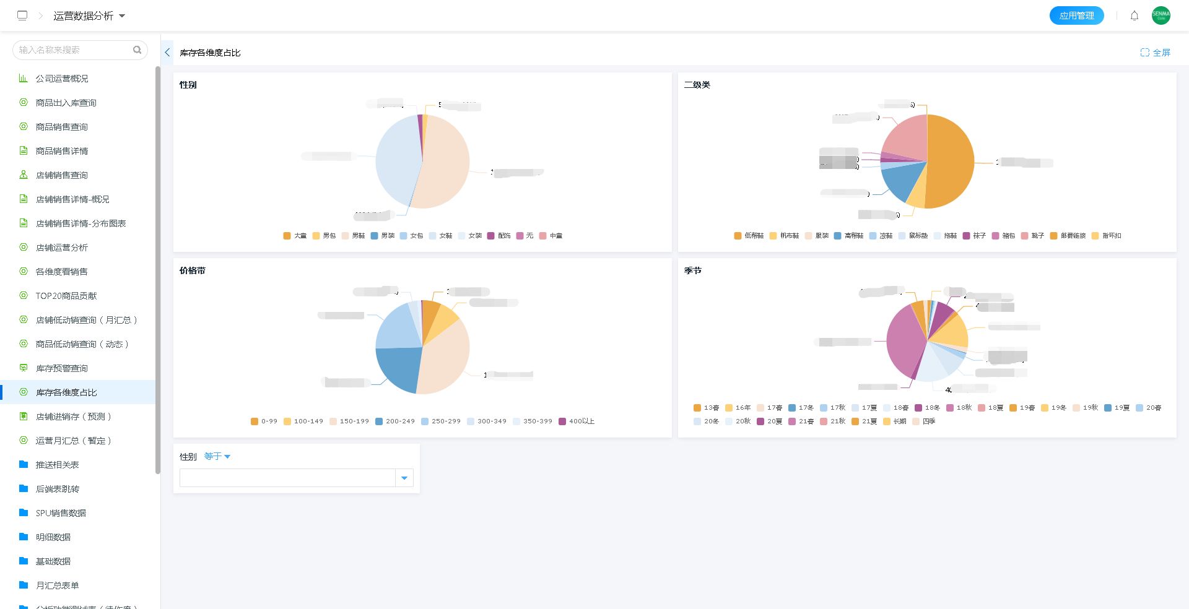This screenshot has height=609, width=1189.
Task: Open the notification bell
Action: coord(1134,15)
